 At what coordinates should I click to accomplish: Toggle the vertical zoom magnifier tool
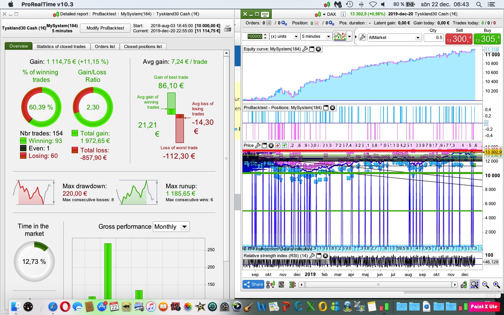pyautogui.click(x=474, y=285)
